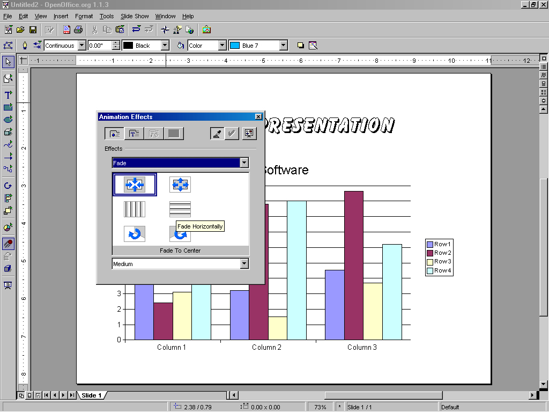This screenshot has height=412, width=549.
Task: Click the Rotate tool in the sidebar
Action: point(8,186)
